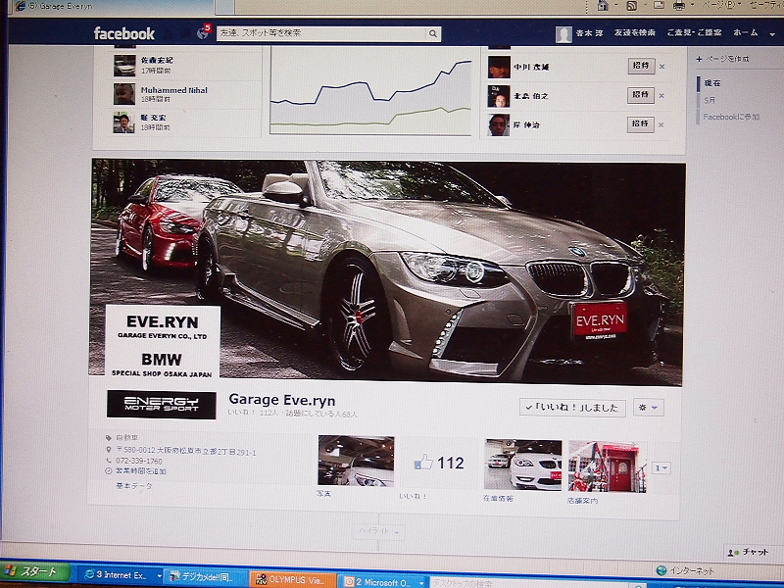Click the Windows スタート button
Image resolution: width=784 pixels, height=588 pixels.
tap(36, 572)
